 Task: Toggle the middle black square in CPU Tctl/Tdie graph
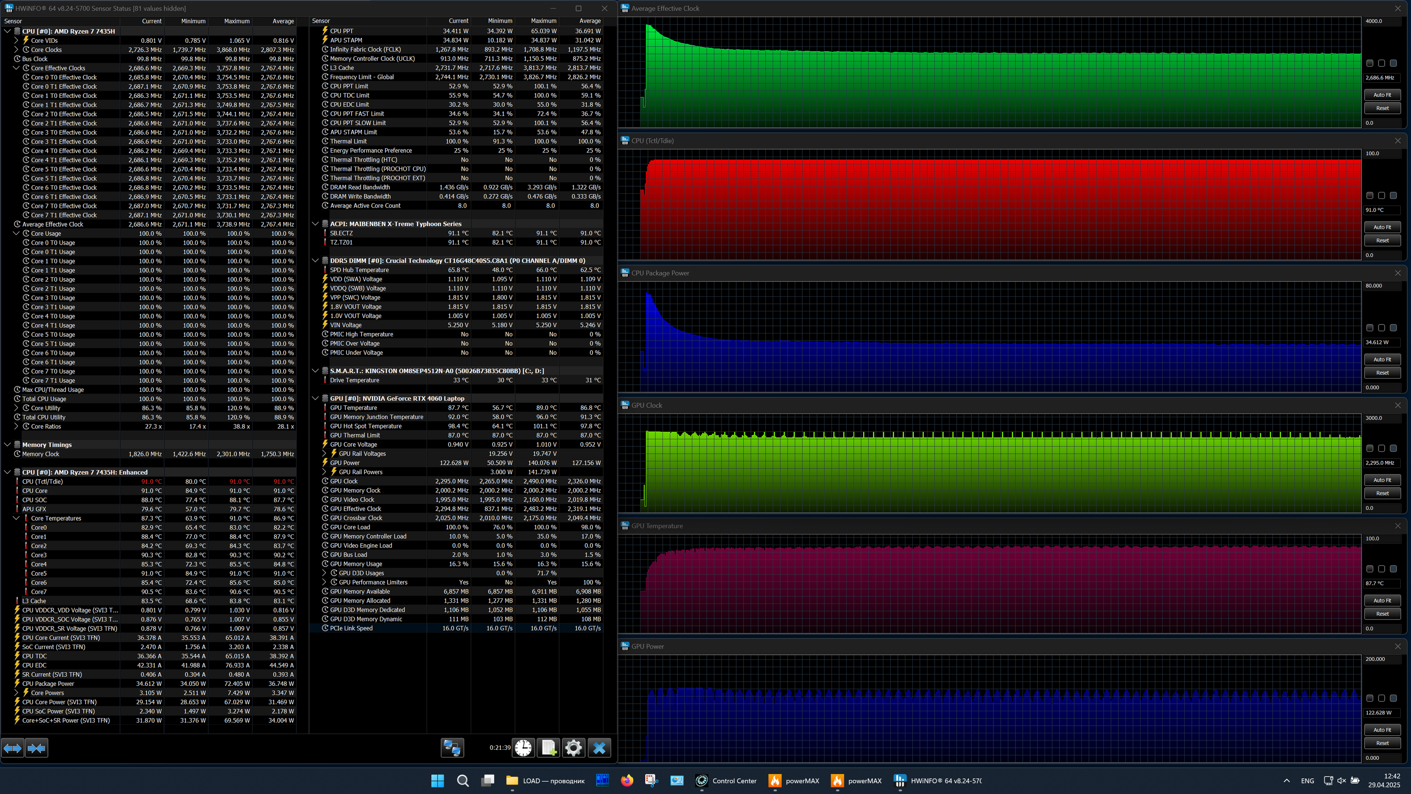(1381, 196)
